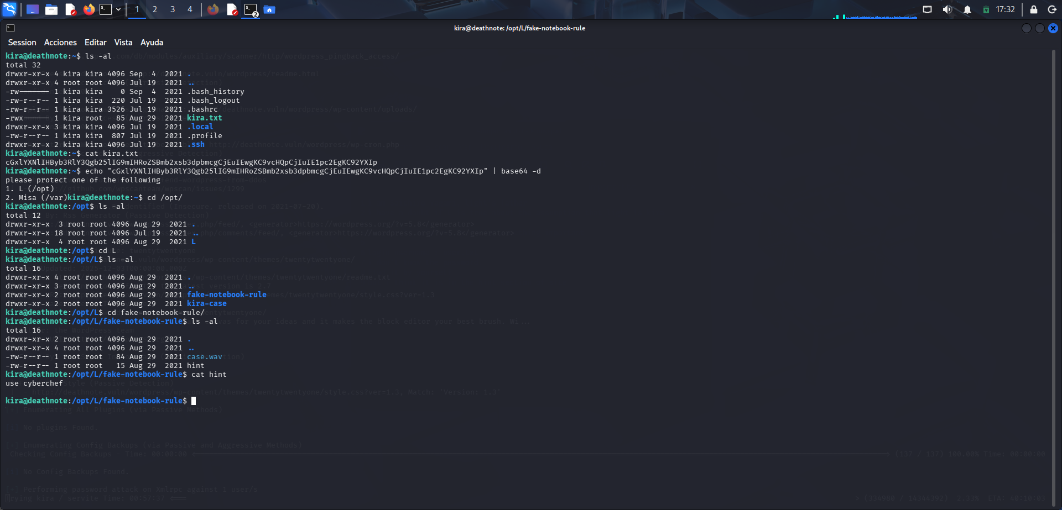
Task: Open the Acciones menu
Action: [60, 43]
